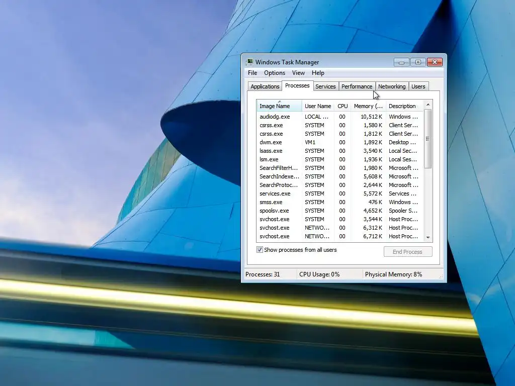Viewport: 515px width, 386px height.
Task: Close the Windows Task Manager window
Action: pyautogui.click(x=435, y=62)
